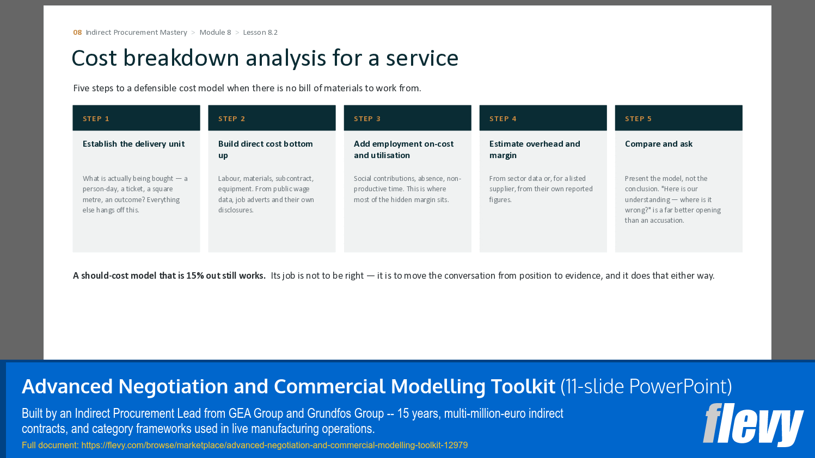Click the flevy logo in the banner
The width and height of the screenshot is (815, 458).
coord(753,424)
